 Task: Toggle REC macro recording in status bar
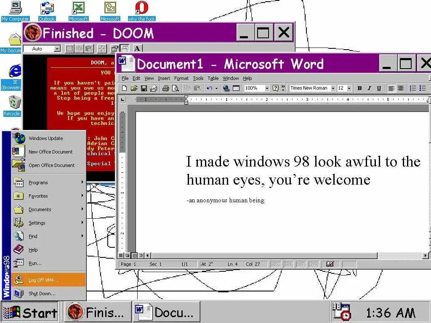(x=276, y=264)
